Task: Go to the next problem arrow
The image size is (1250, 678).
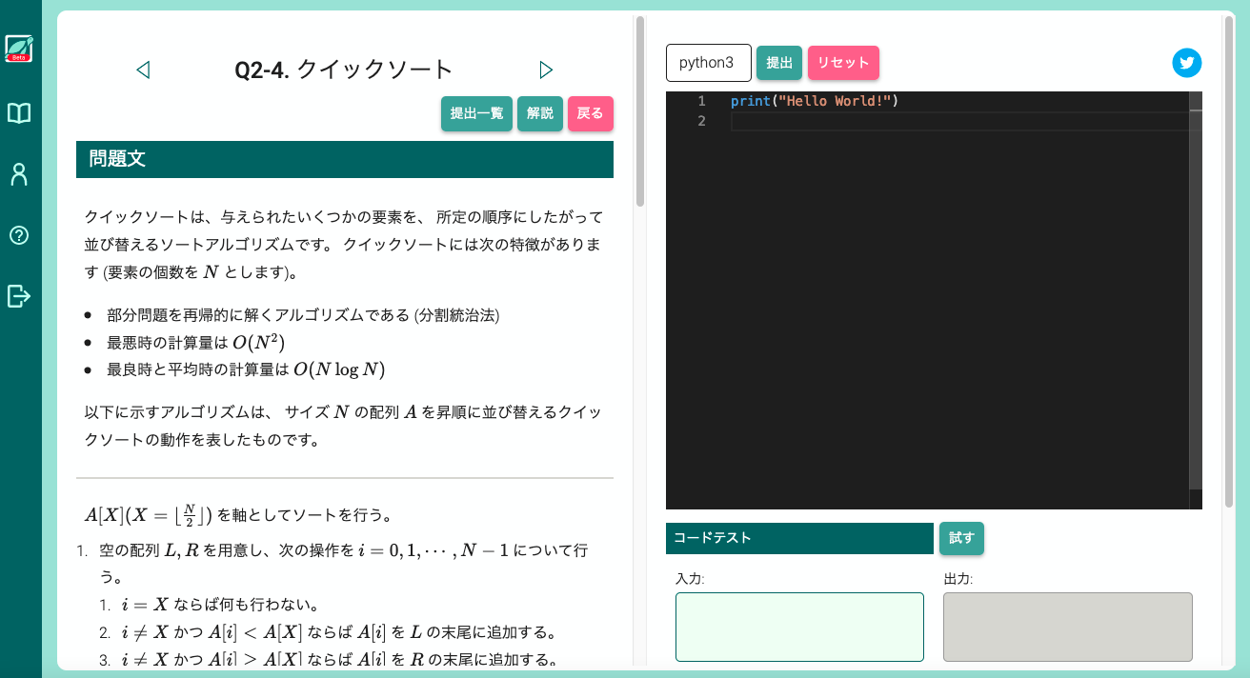Action: pos(546,69)
